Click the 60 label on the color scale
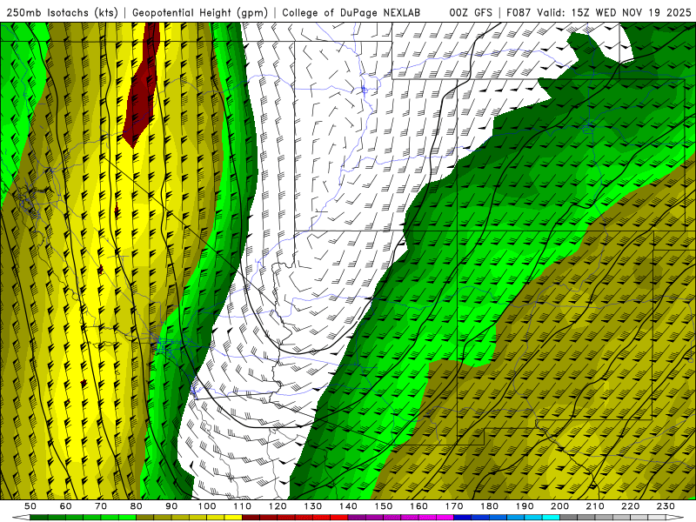This screenshot has width=696, height=522. coord(65,506)
